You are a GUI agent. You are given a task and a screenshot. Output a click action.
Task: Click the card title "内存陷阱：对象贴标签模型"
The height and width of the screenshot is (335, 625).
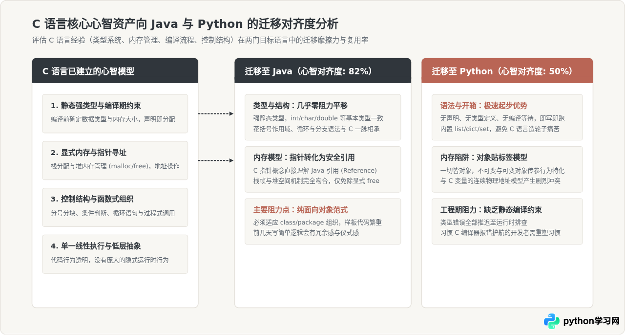click(484, 157)
